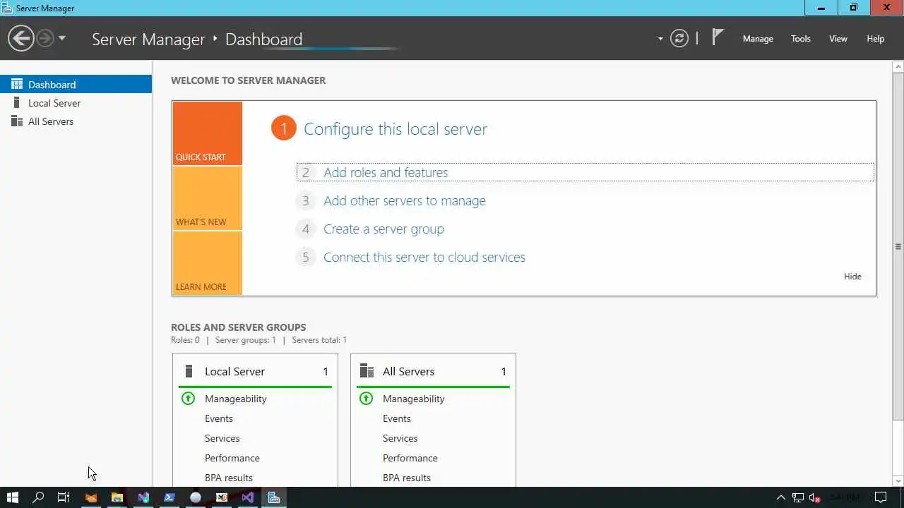Viewport: 904px width, 508px height.
Task: Open the navigation history dropdown arrow
Action: [x=62, y=38]
